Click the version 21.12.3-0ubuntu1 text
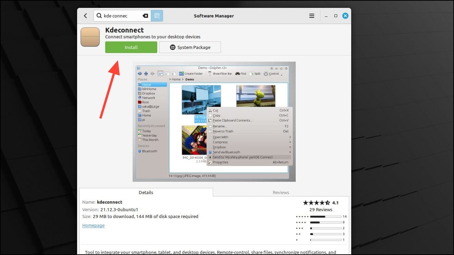454x255 pixels. pos(119,209)
